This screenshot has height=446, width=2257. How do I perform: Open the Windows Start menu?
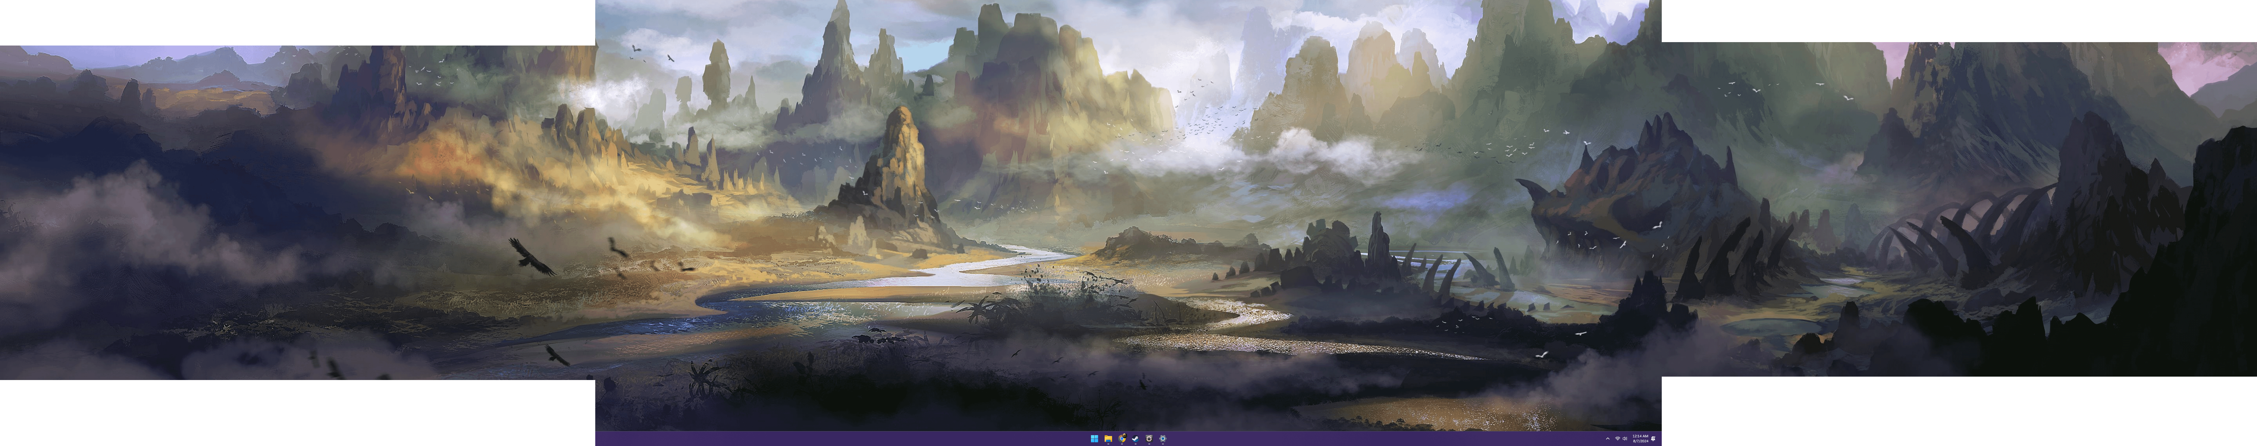click(1094, 439)
